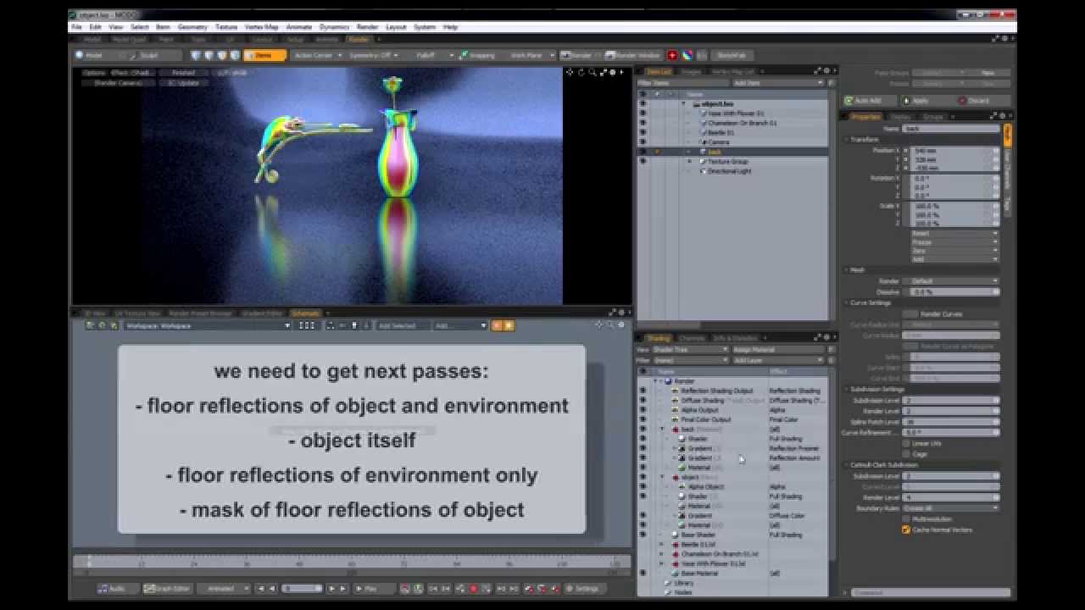The width and height of the screenshot is (1085, 610).
Task: Click the Auto Add button
Action: pyautogui.click(x=868, y=100)
